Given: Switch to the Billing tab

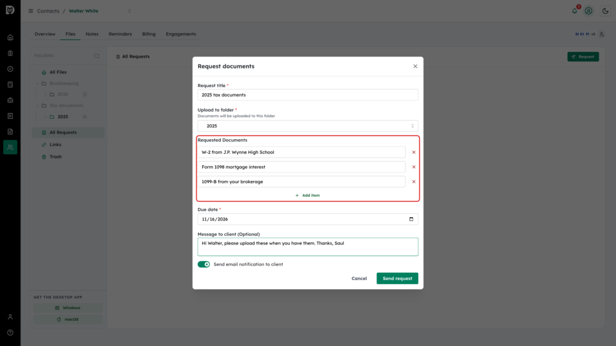Looking at the screenshot, I should (x=149, y=34).
